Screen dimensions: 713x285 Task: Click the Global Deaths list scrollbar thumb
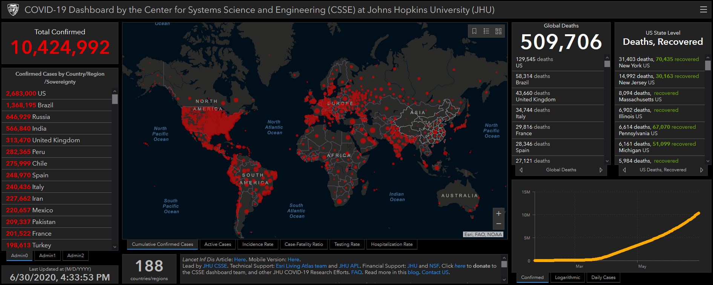point(607,64)
